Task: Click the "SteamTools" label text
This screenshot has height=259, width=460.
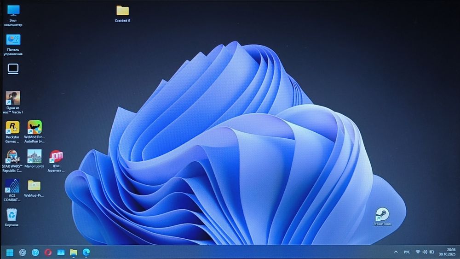Action: tap(382, 224)
